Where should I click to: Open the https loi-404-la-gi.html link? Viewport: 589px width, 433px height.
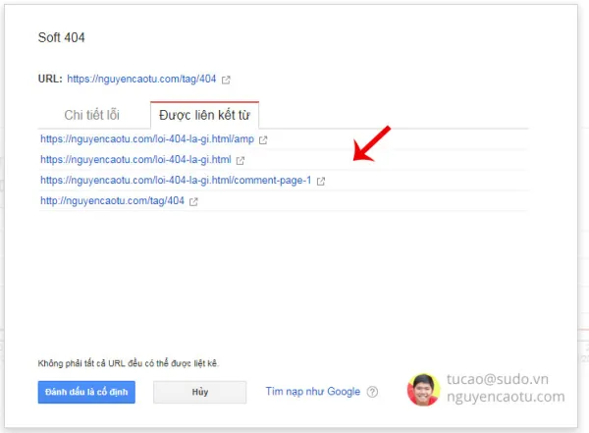coord(135,160)
